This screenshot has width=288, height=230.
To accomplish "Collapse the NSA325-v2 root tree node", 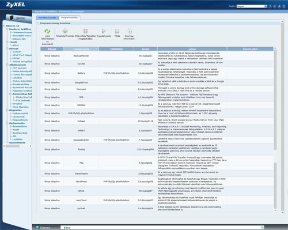I will point(4,26).
